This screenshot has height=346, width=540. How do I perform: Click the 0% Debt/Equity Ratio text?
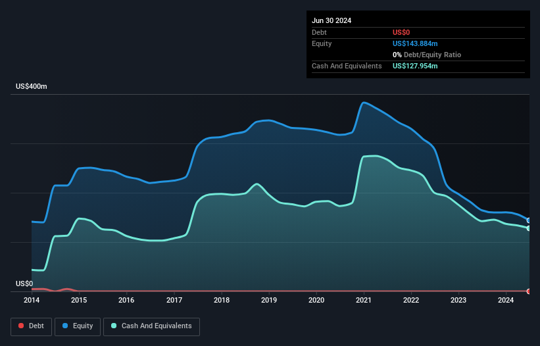click(x=427, y=55)
